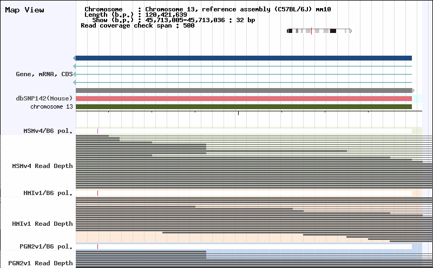The height and width of the screenshot is (268, 433).
Task: Click the middle thin teal mRNA line
Action: 244,74
